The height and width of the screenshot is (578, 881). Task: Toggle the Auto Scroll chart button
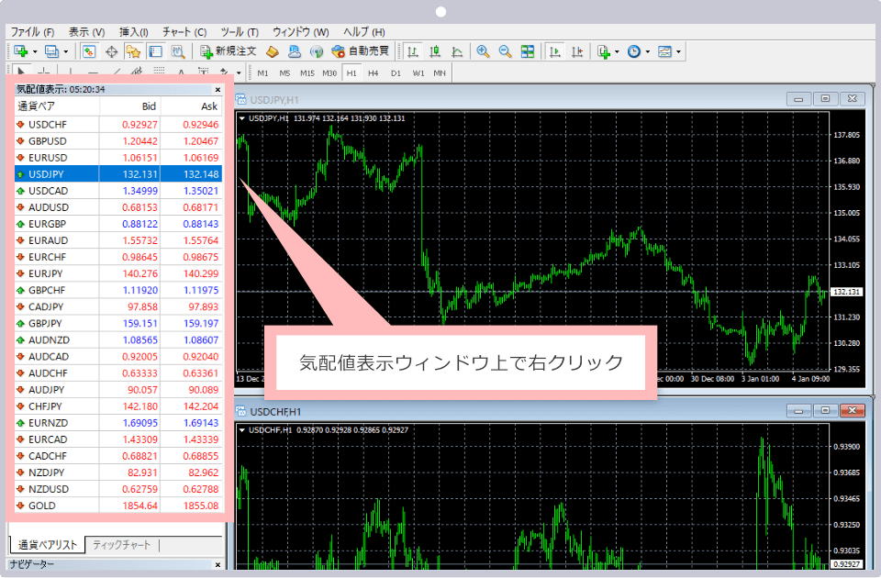pyautogui.click(x=554, y=51)
